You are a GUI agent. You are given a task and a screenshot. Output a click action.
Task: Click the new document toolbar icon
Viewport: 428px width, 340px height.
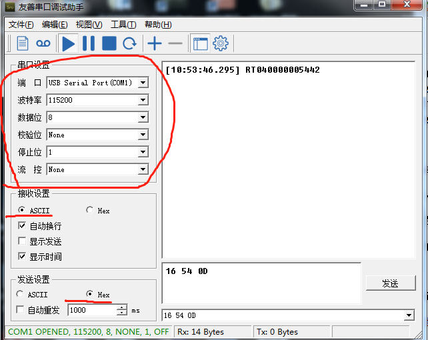coord(23,44)
